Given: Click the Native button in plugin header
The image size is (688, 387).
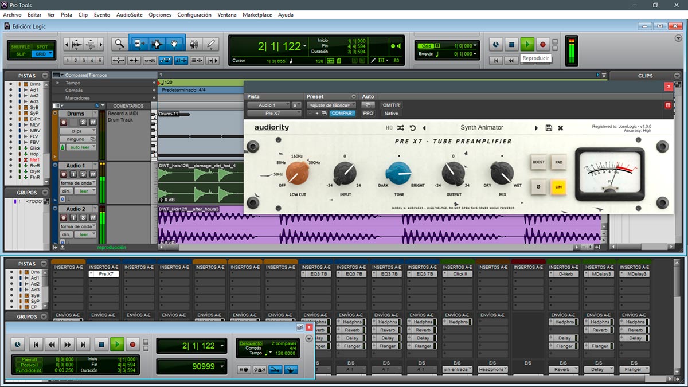Looking at the screenshot, I should tap(391, 114).
